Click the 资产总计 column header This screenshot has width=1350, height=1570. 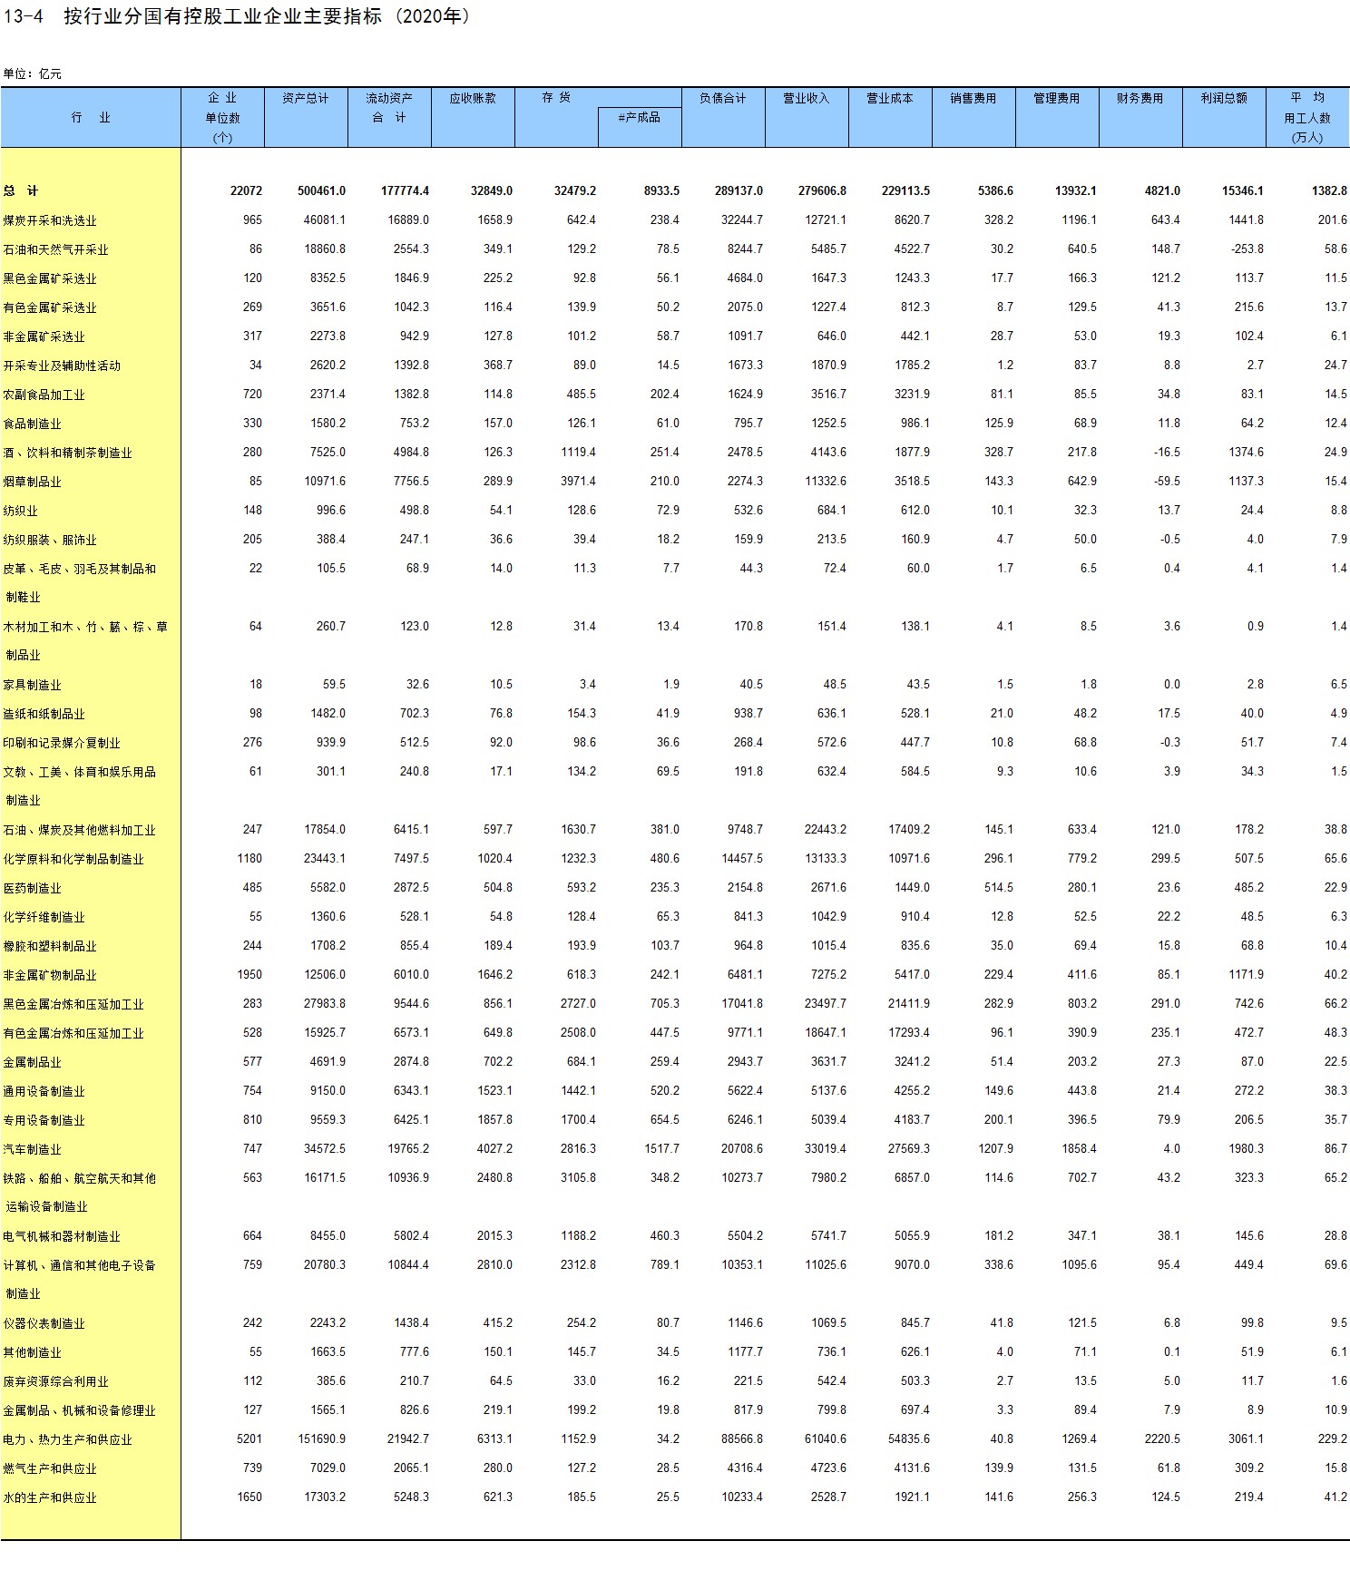[x=306, y=99]
